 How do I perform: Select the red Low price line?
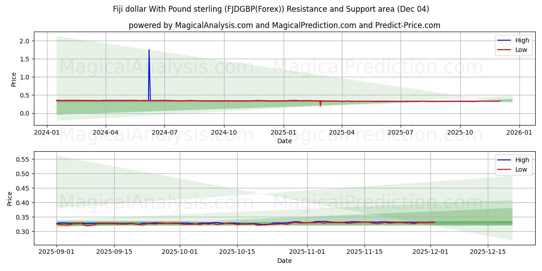(226, 101)
